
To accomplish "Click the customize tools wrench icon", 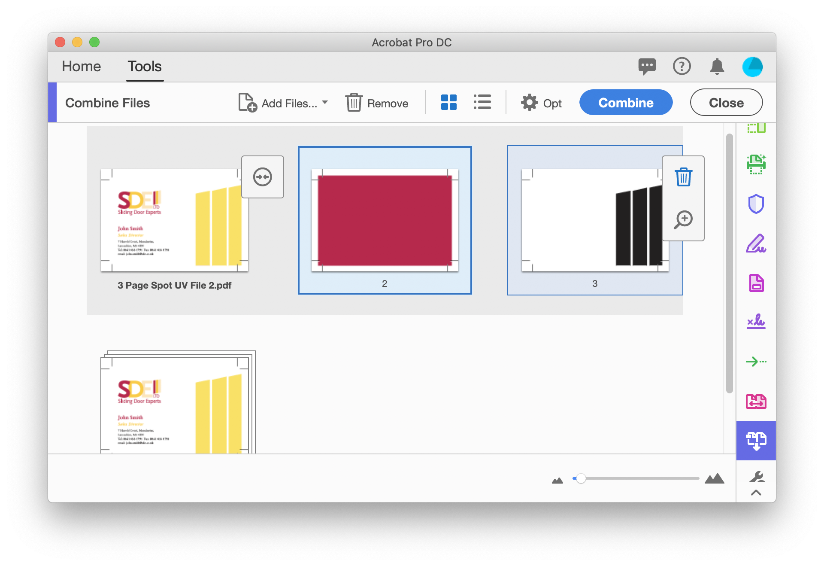I will [x=756, y=477].
